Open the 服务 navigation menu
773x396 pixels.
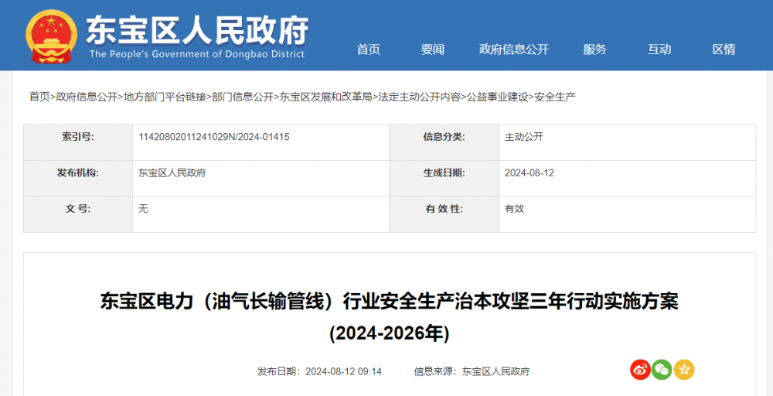click(x=594, y=49)
